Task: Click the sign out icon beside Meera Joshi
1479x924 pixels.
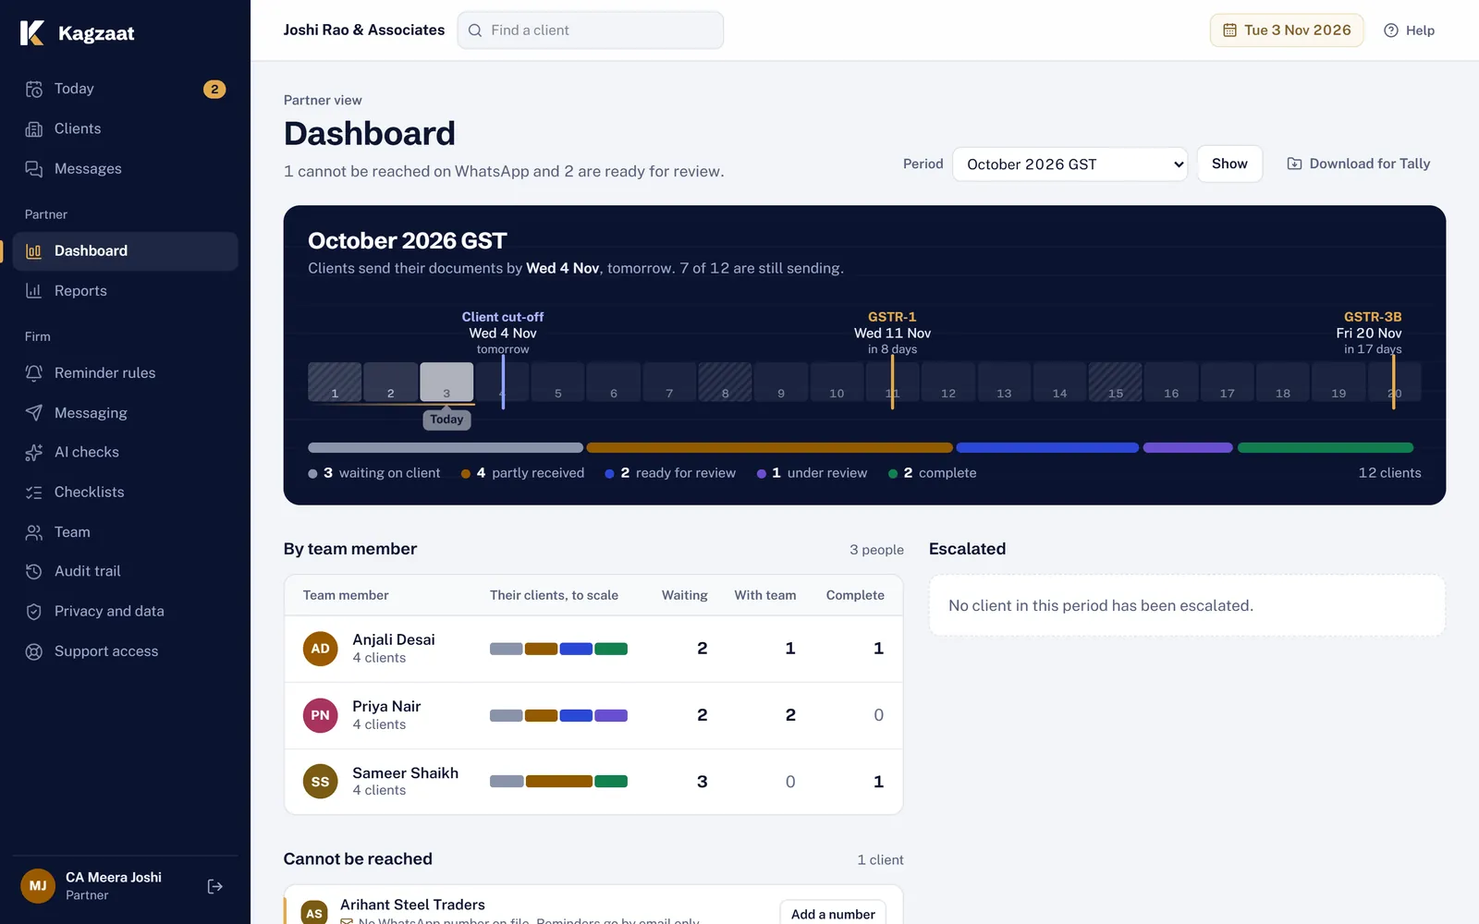Action: [x=215, y=886]
